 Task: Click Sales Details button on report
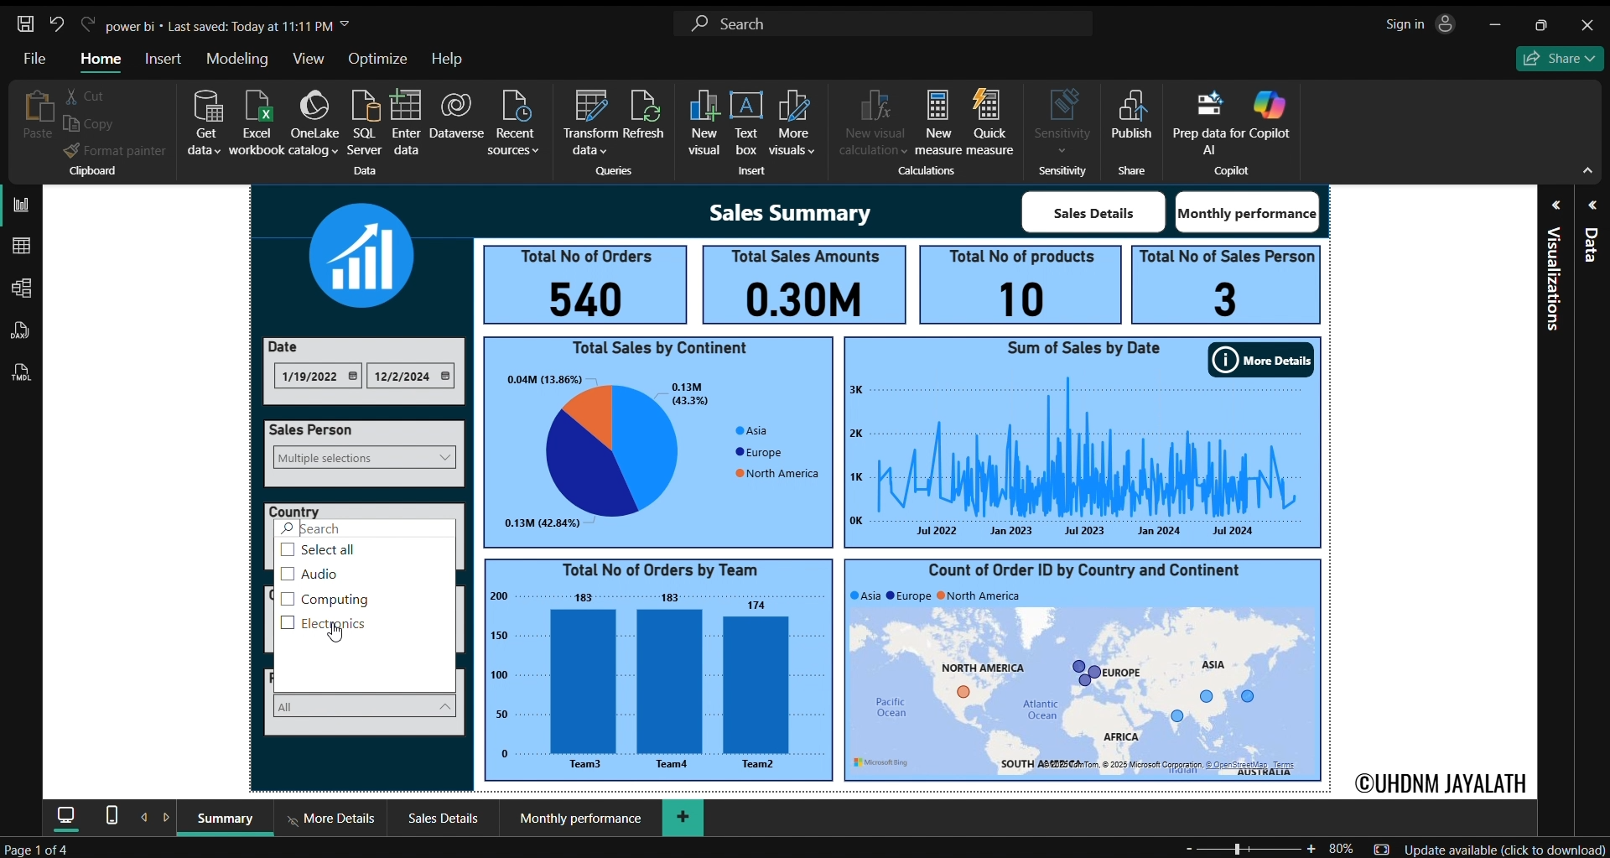pyautogui.click(x=1094, y=214)
